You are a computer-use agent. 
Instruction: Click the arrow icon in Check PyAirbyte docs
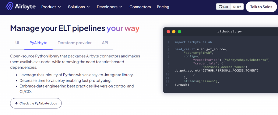point(16,103)
